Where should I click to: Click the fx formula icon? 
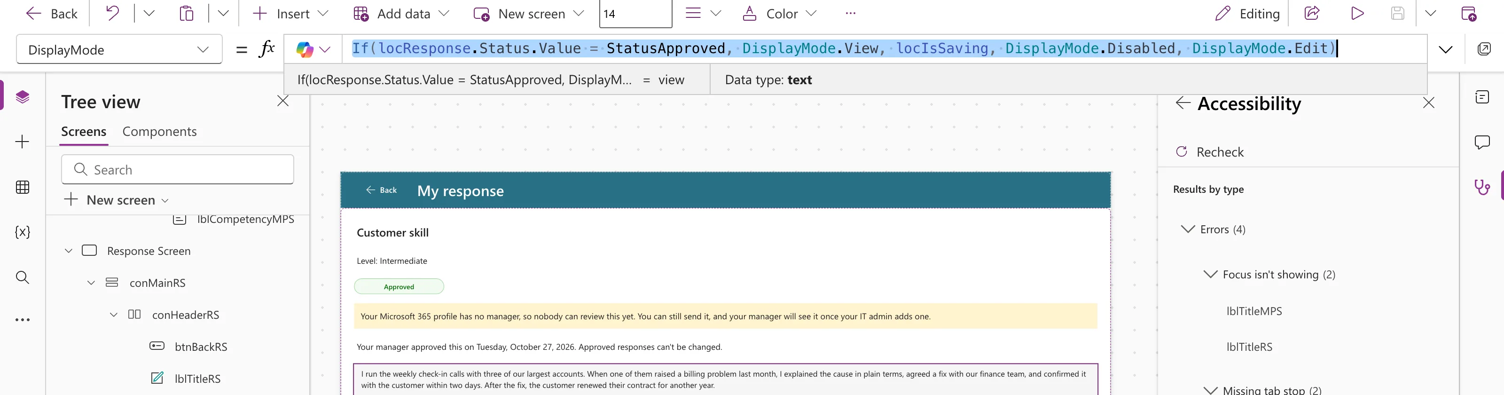pos(267,49)
